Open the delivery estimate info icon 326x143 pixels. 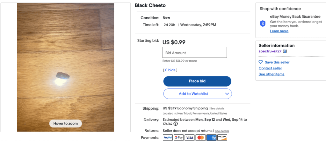[176, 124]
